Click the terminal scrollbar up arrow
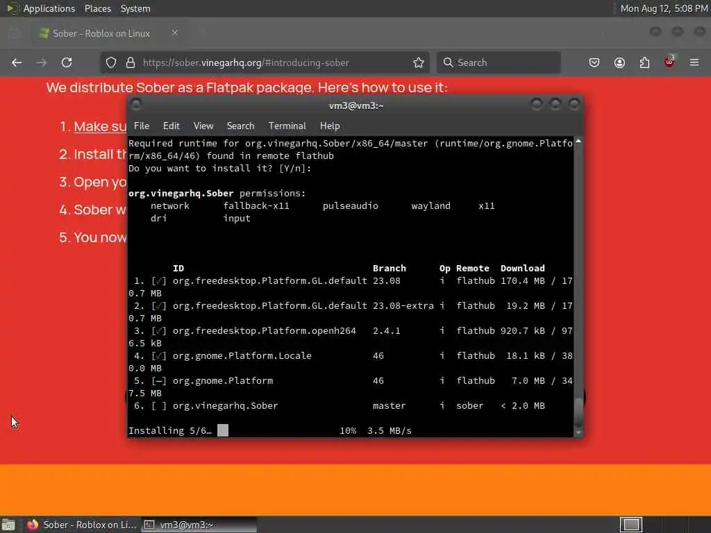Viewport: 711px width, 533px height. pyautogui.click(x=578, y=142)
